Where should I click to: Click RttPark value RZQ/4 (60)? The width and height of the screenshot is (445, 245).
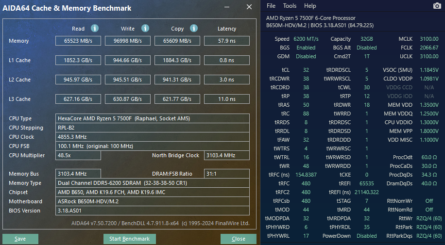pos(429,227)
